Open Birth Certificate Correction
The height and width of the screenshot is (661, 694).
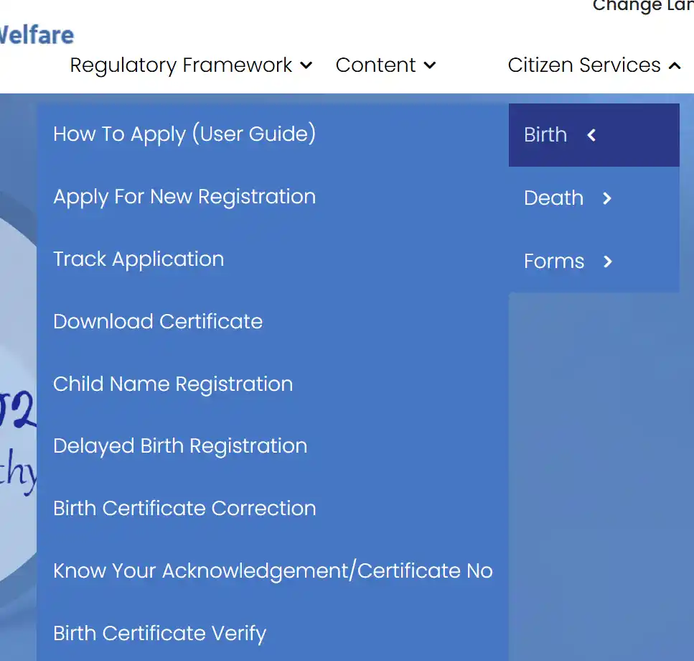[184, 509]
